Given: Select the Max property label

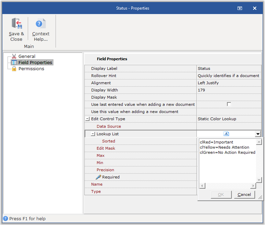Looking at the screenshot, I should (100, 155).
